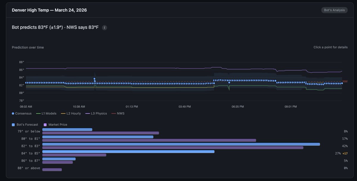Click the 17% value

(x=345, y=139)
